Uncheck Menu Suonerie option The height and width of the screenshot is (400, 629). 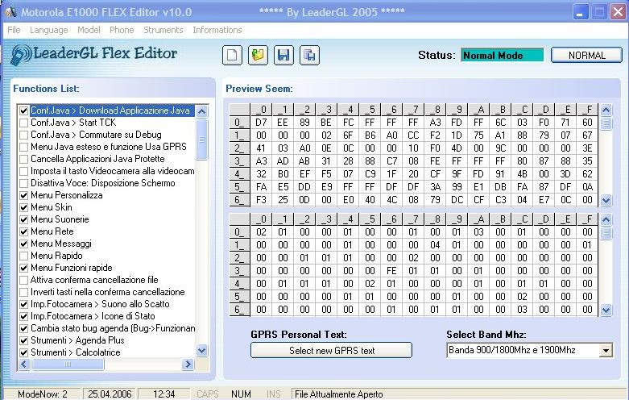pyautogui.click(x=23, y=219)
